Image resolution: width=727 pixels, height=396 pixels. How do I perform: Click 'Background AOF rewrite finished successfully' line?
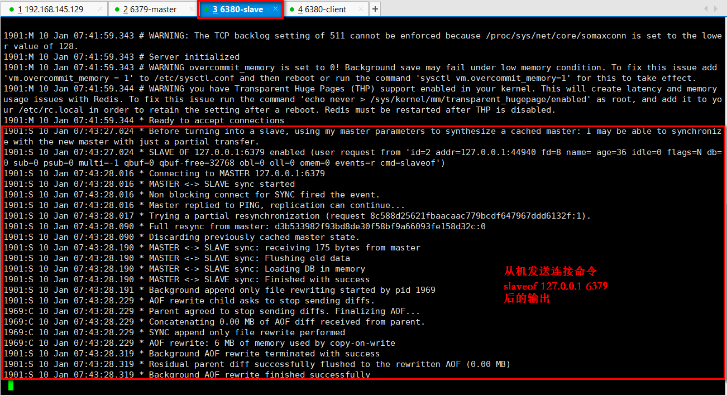(186, 375)
